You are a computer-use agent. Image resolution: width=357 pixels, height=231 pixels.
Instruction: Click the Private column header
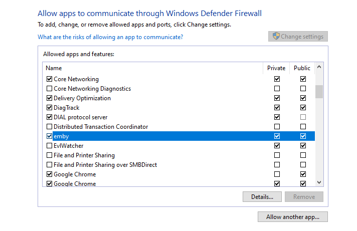pyautogui.click(x=276, y=68)
